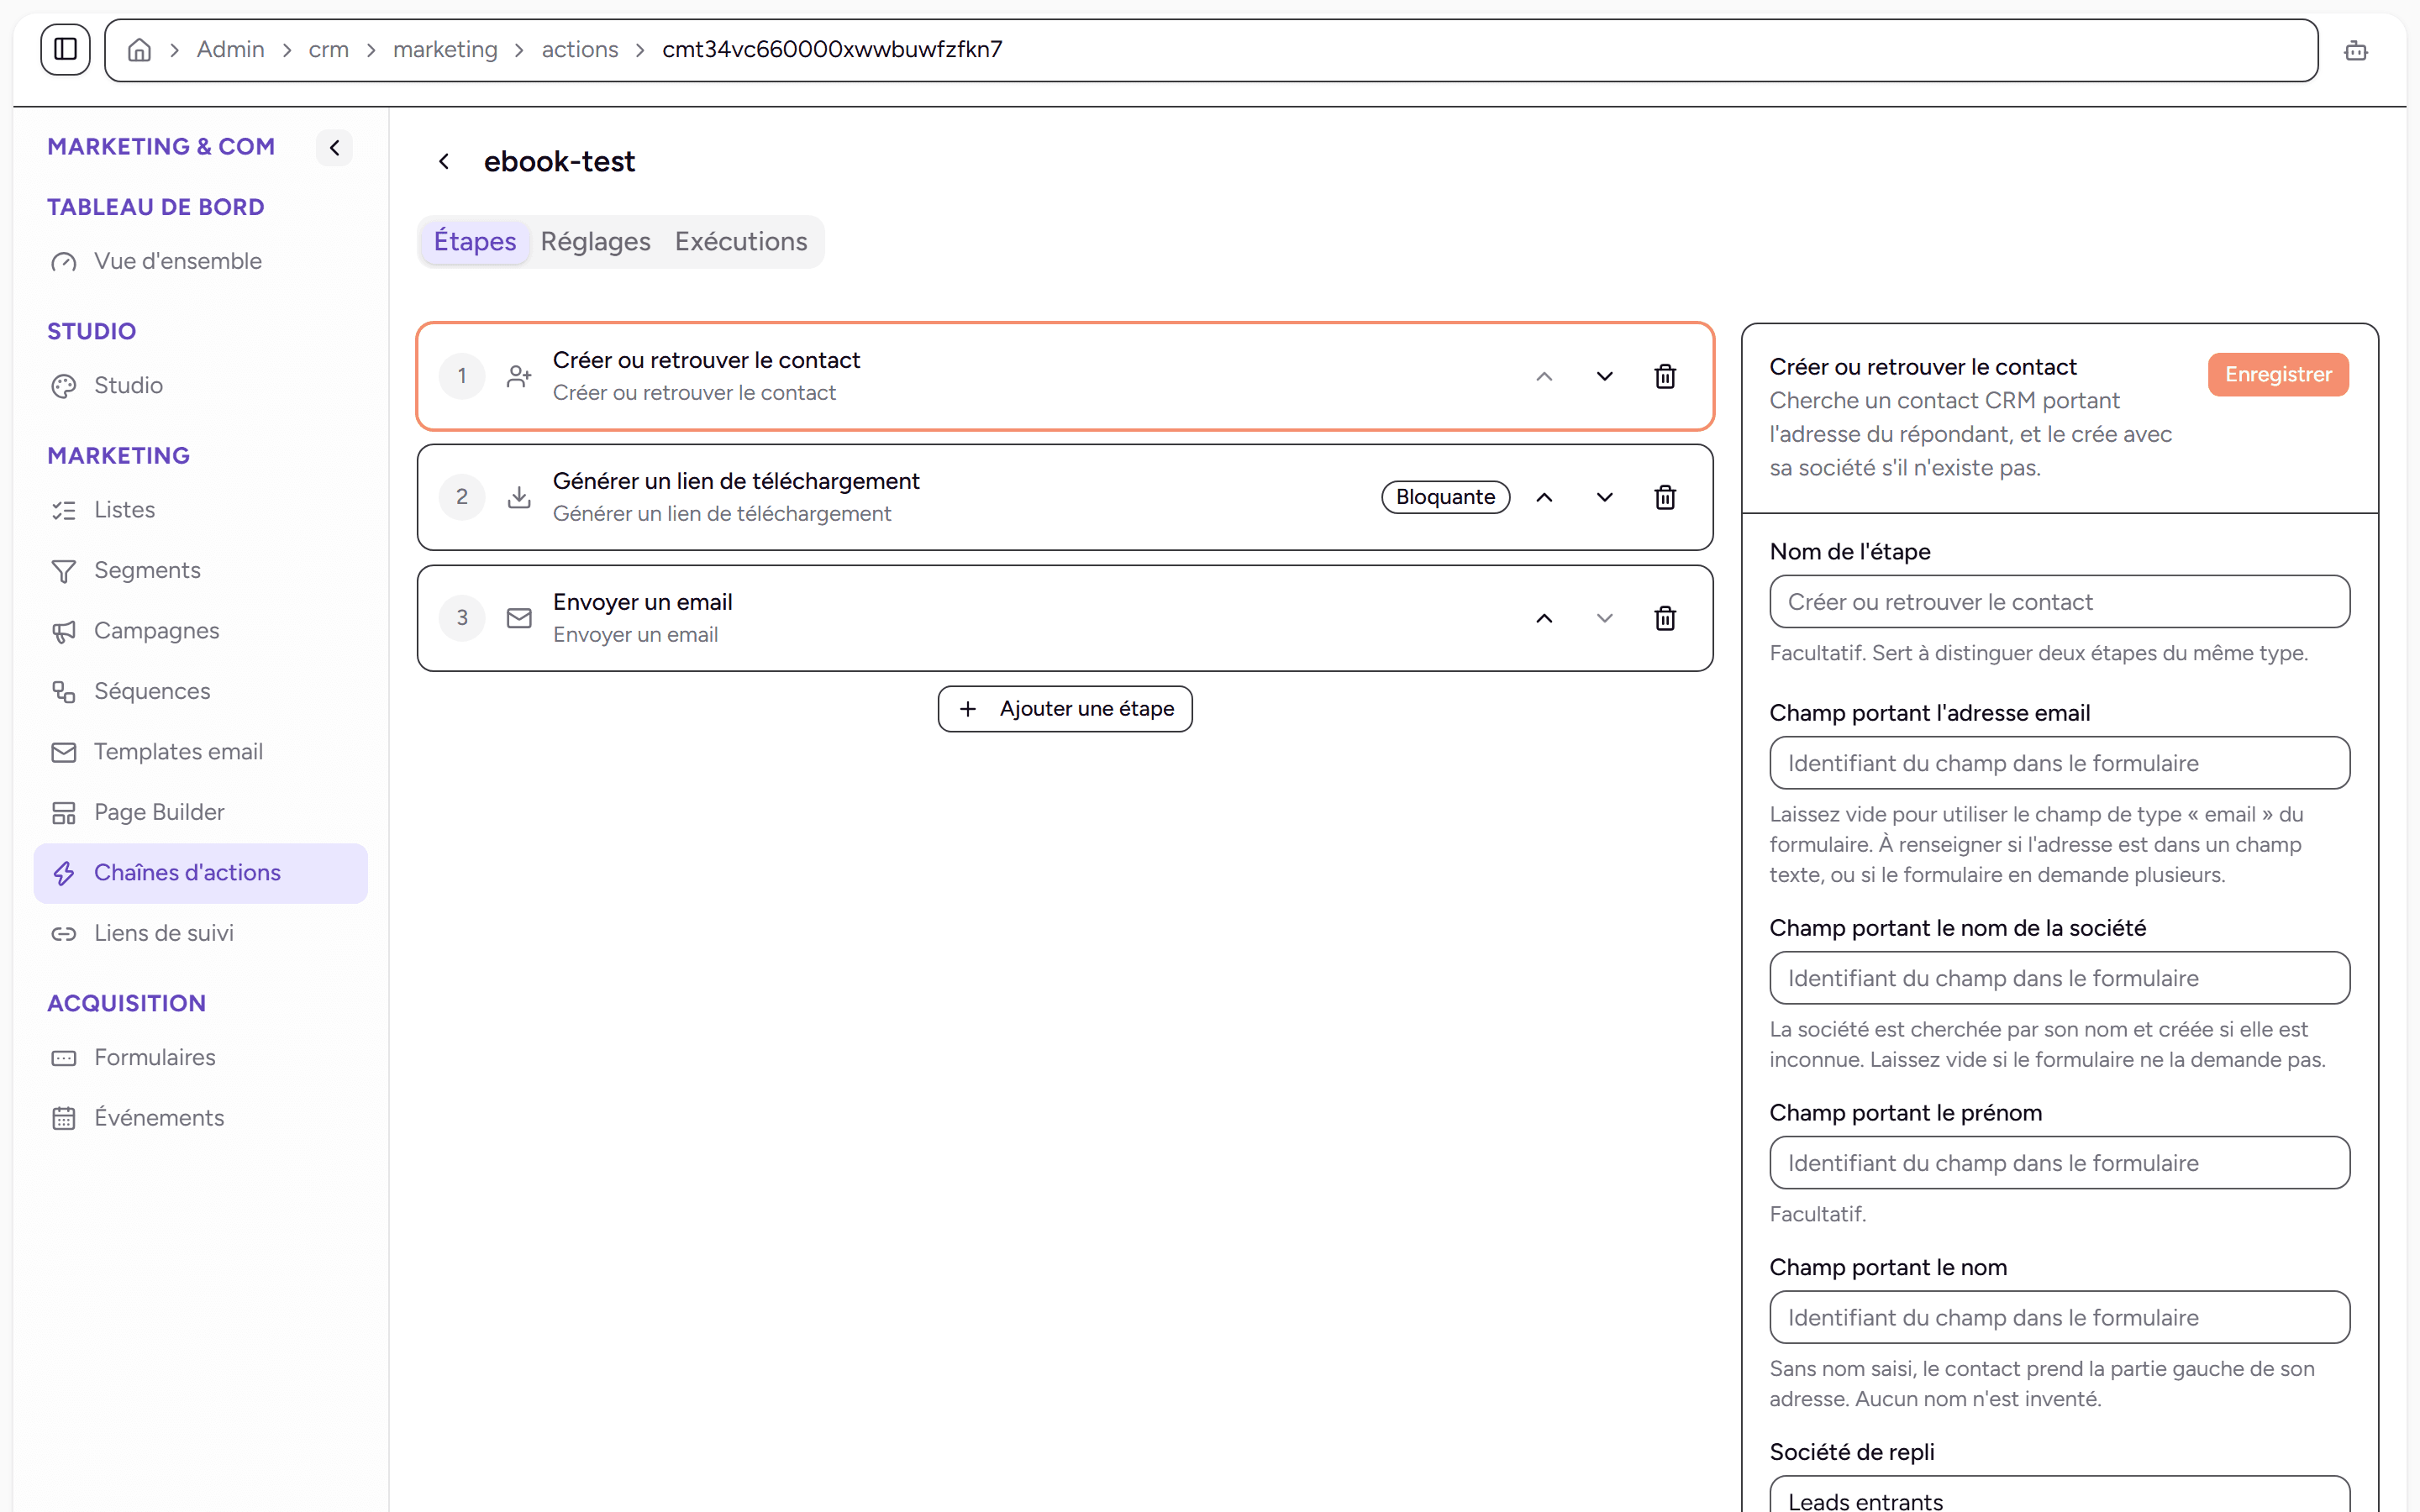Switch to the Réglages tab
This screenshot has height=1512, width=2420.
tap(595, 241)
